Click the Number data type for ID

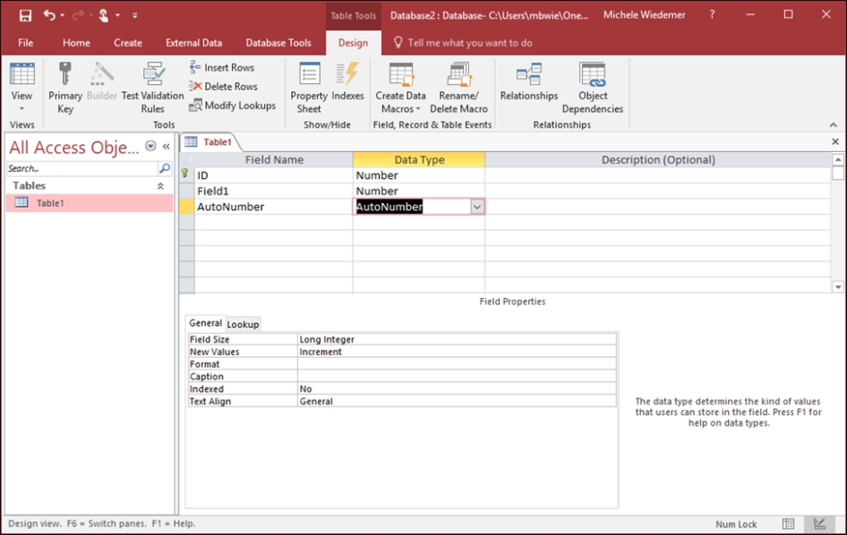pos(419,175)
